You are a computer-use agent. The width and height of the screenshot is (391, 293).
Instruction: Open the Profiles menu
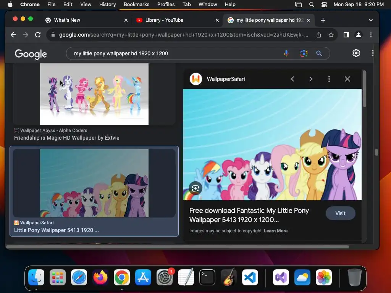pos(166,5)
